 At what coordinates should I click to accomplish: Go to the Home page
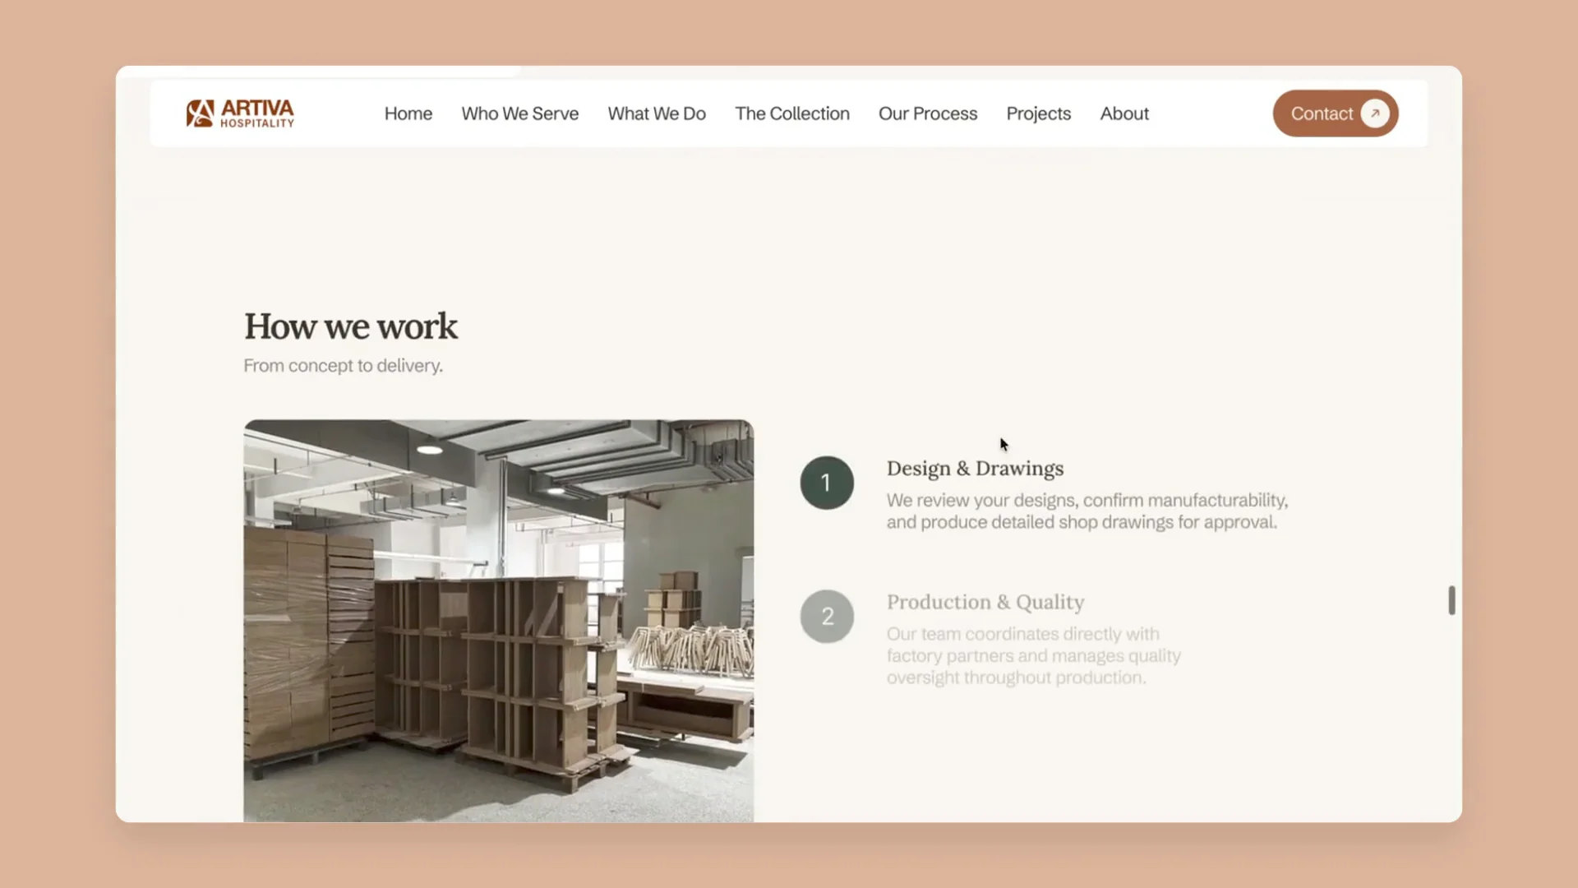[x=408, y=113]
